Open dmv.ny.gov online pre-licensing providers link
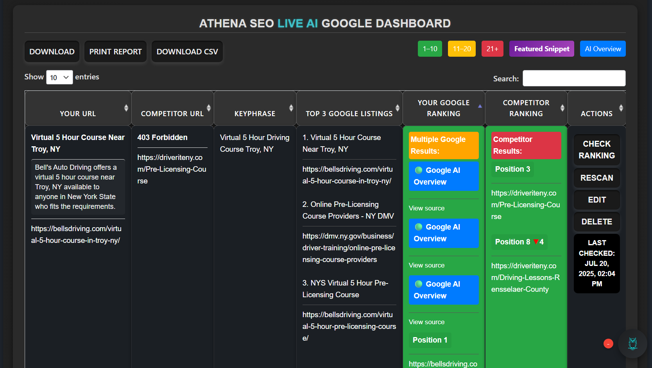Image resolution: width=652 pixels, height=368 pixels. (x=349, y=248)
